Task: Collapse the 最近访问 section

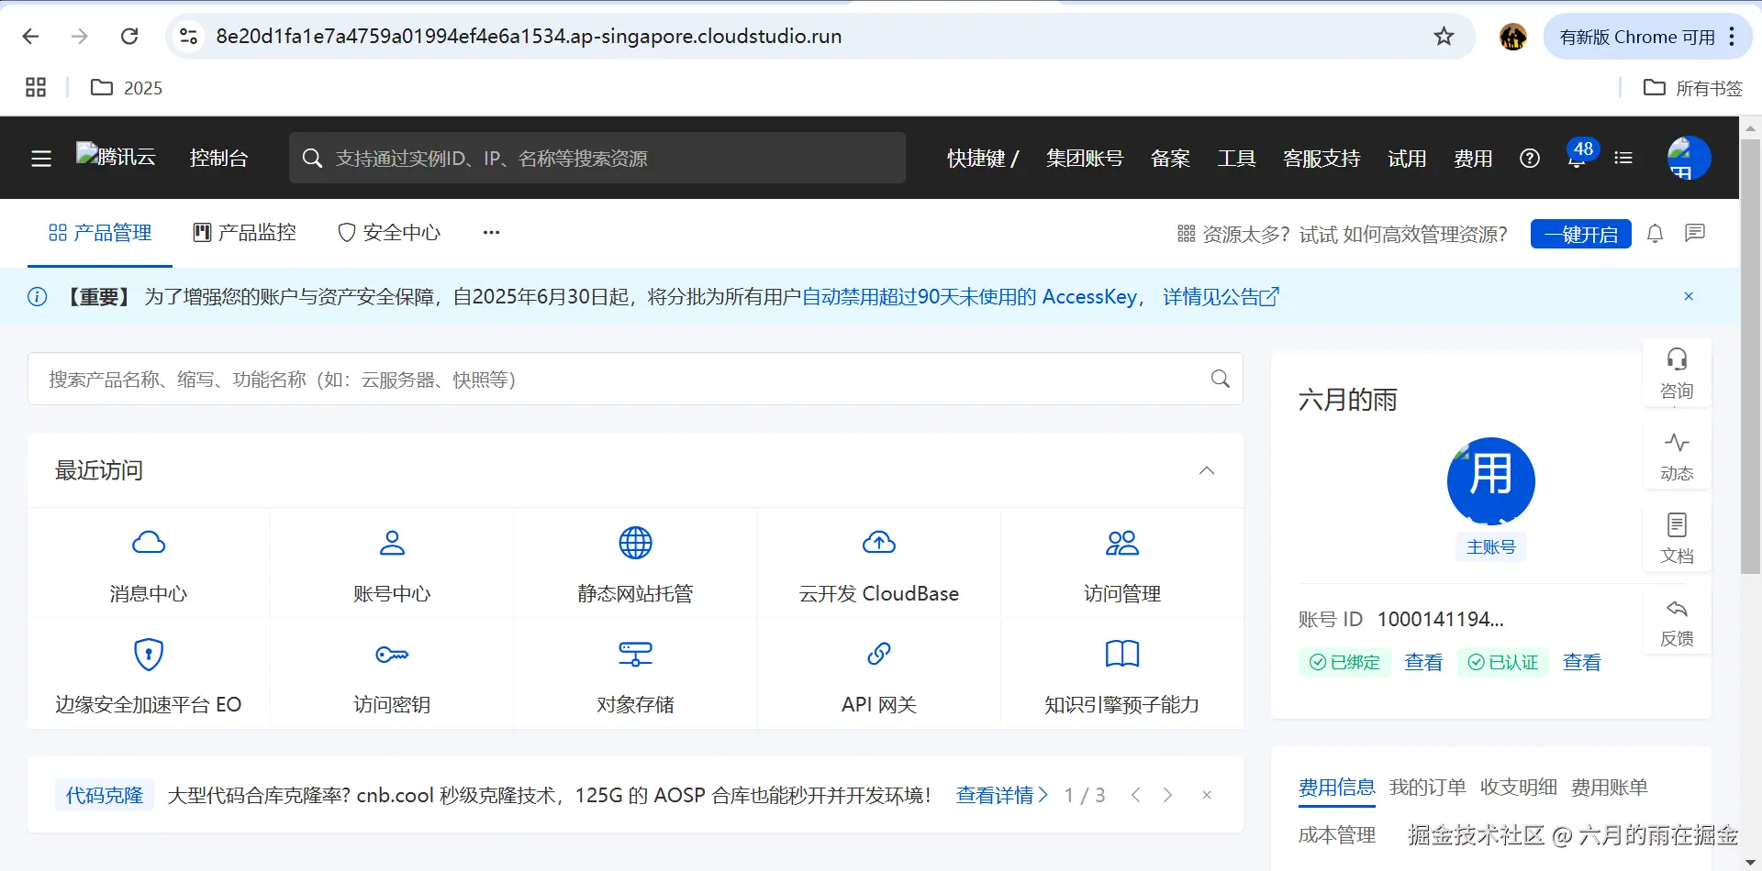Action: pos(1207,470)
